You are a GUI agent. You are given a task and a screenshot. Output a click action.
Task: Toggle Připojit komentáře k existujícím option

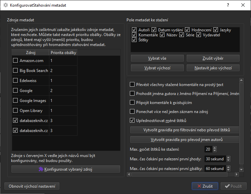click(132, 103)
